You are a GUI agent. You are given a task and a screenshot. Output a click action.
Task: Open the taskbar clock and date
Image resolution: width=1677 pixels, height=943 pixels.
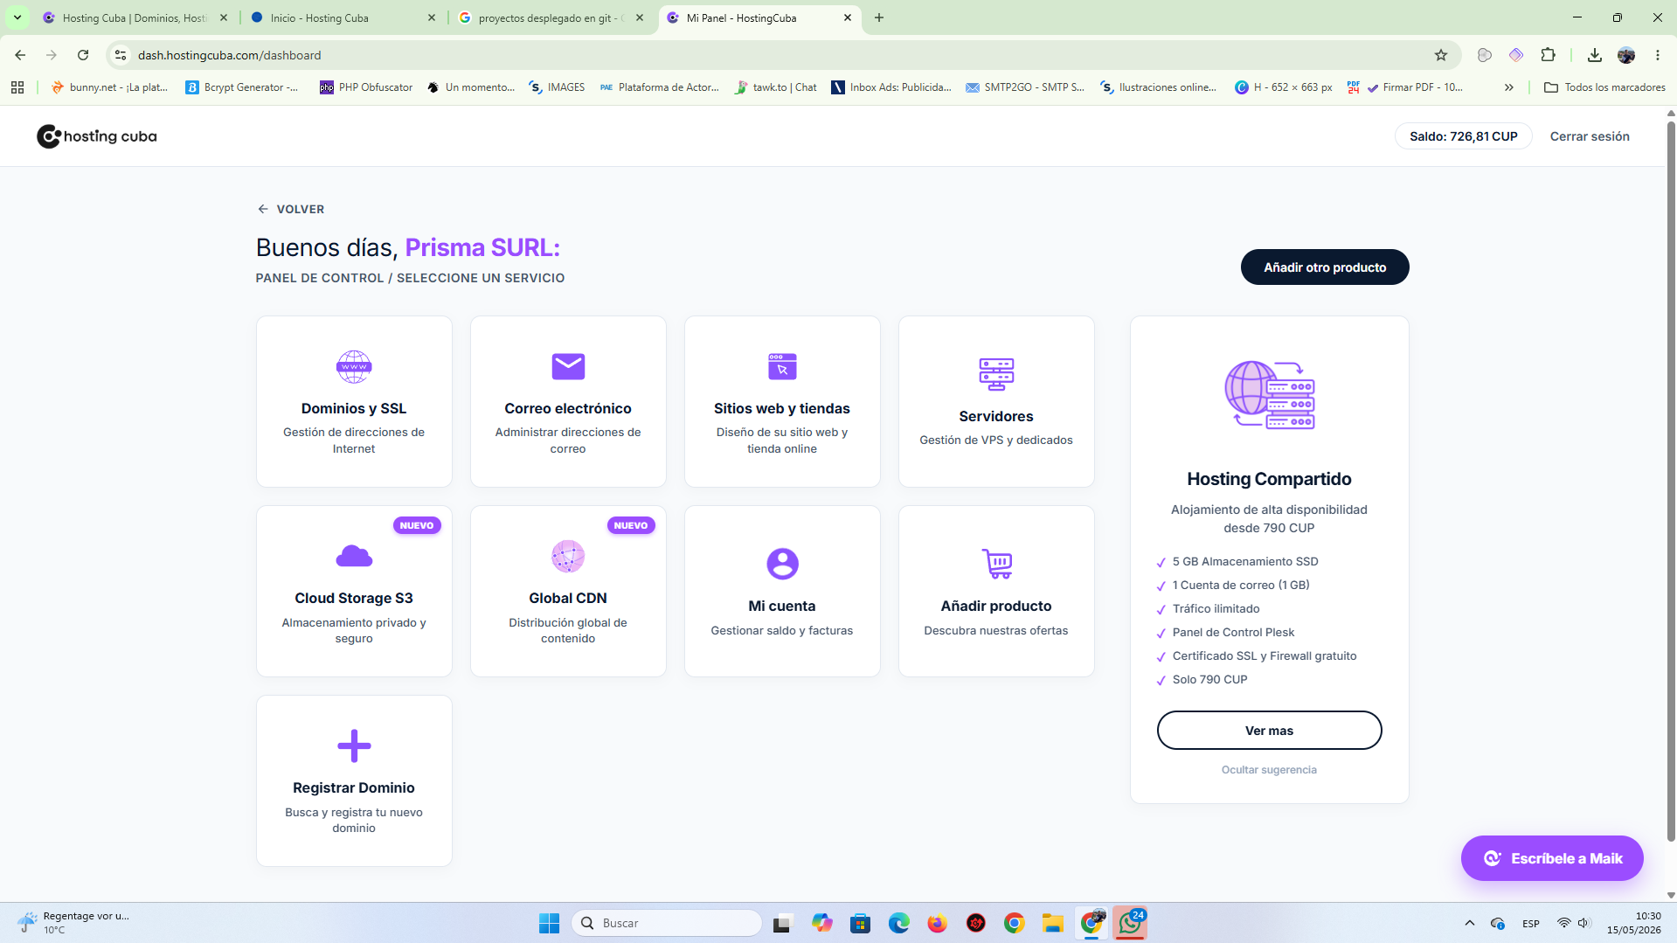[1633, 923]
